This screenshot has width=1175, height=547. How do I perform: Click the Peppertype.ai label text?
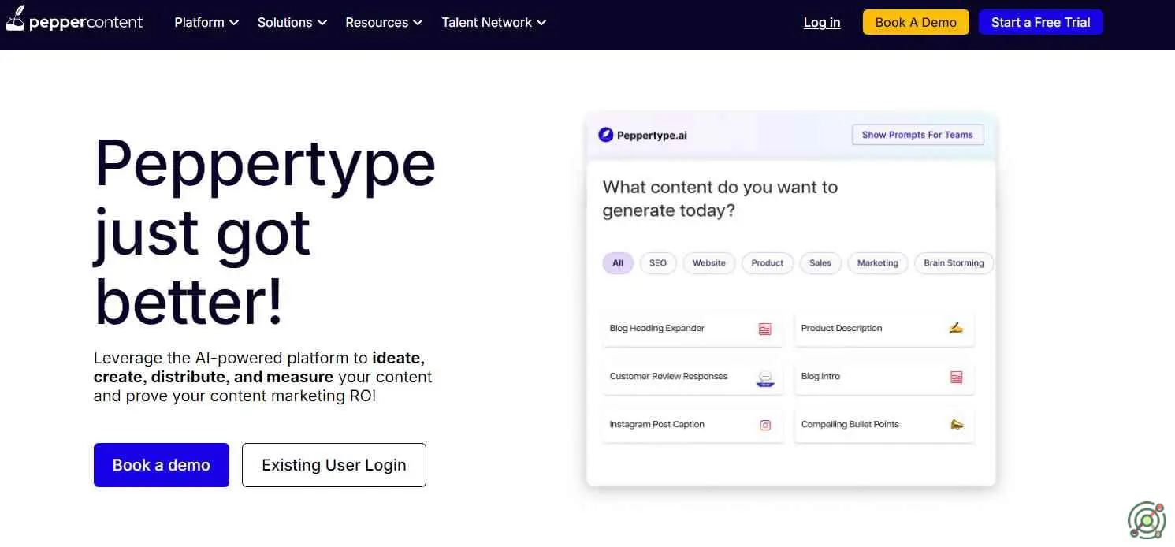click(x=652, y=136)
